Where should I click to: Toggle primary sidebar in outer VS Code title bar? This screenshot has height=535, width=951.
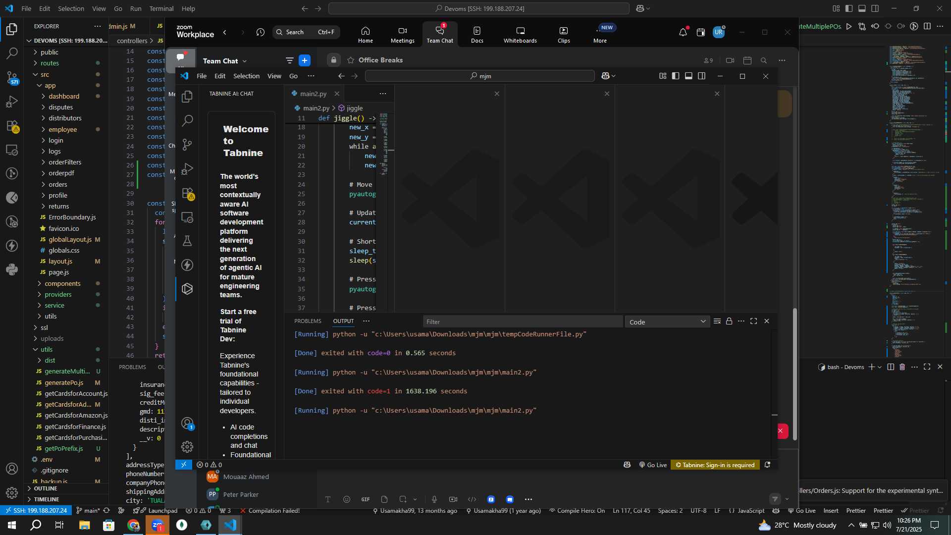849,8
